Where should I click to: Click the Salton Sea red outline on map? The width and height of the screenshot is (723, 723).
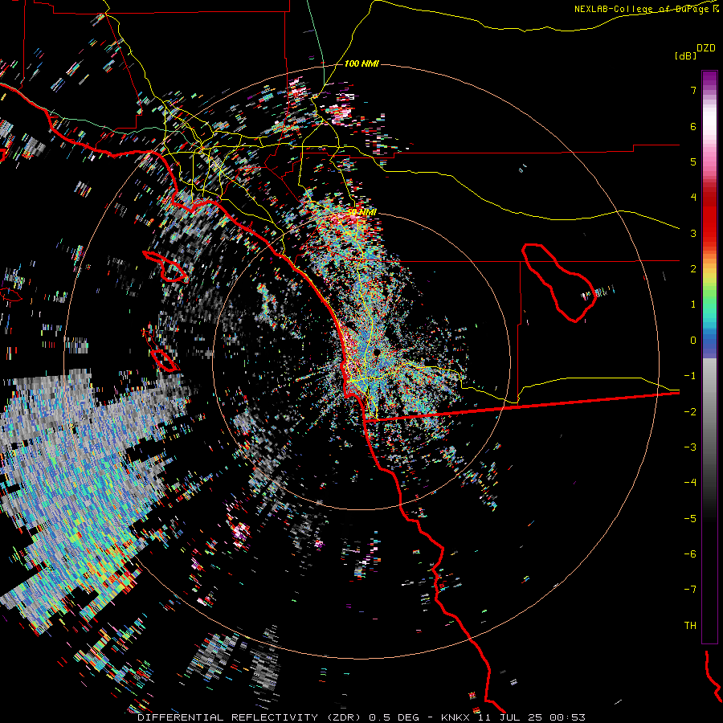559,283
